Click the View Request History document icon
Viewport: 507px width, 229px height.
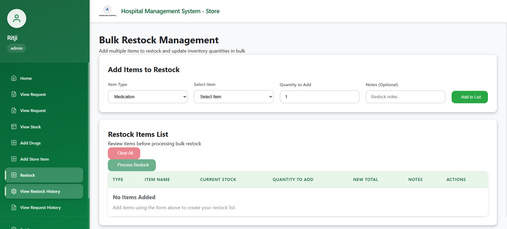coord(14,208)
